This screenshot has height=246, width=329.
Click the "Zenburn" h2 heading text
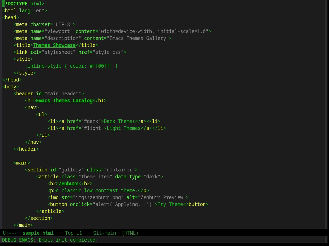[x=68, y=183]
